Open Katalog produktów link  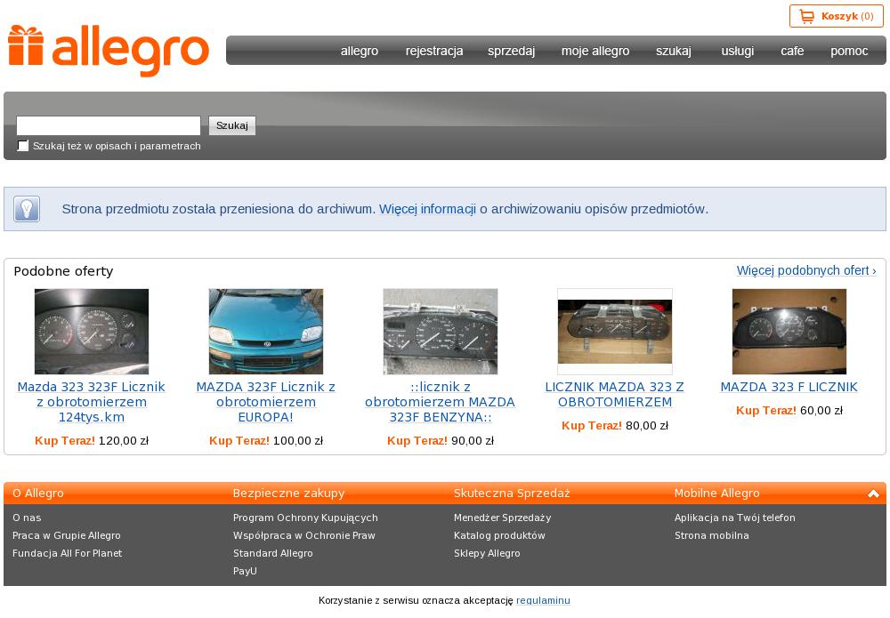499,535
